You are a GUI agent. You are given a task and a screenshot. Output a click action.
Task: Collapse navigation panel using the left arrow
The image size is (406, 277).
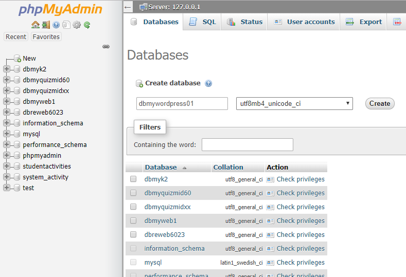(128, 7)
